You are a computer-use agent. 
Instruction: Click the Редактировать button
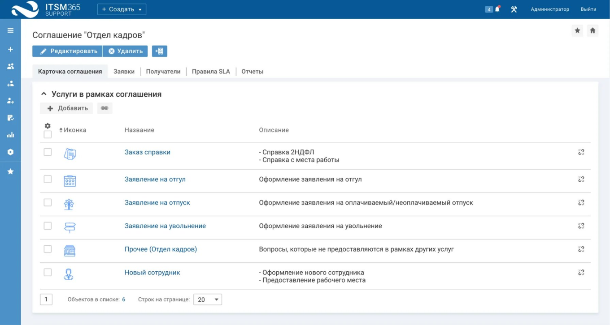[x=68, y=51]
